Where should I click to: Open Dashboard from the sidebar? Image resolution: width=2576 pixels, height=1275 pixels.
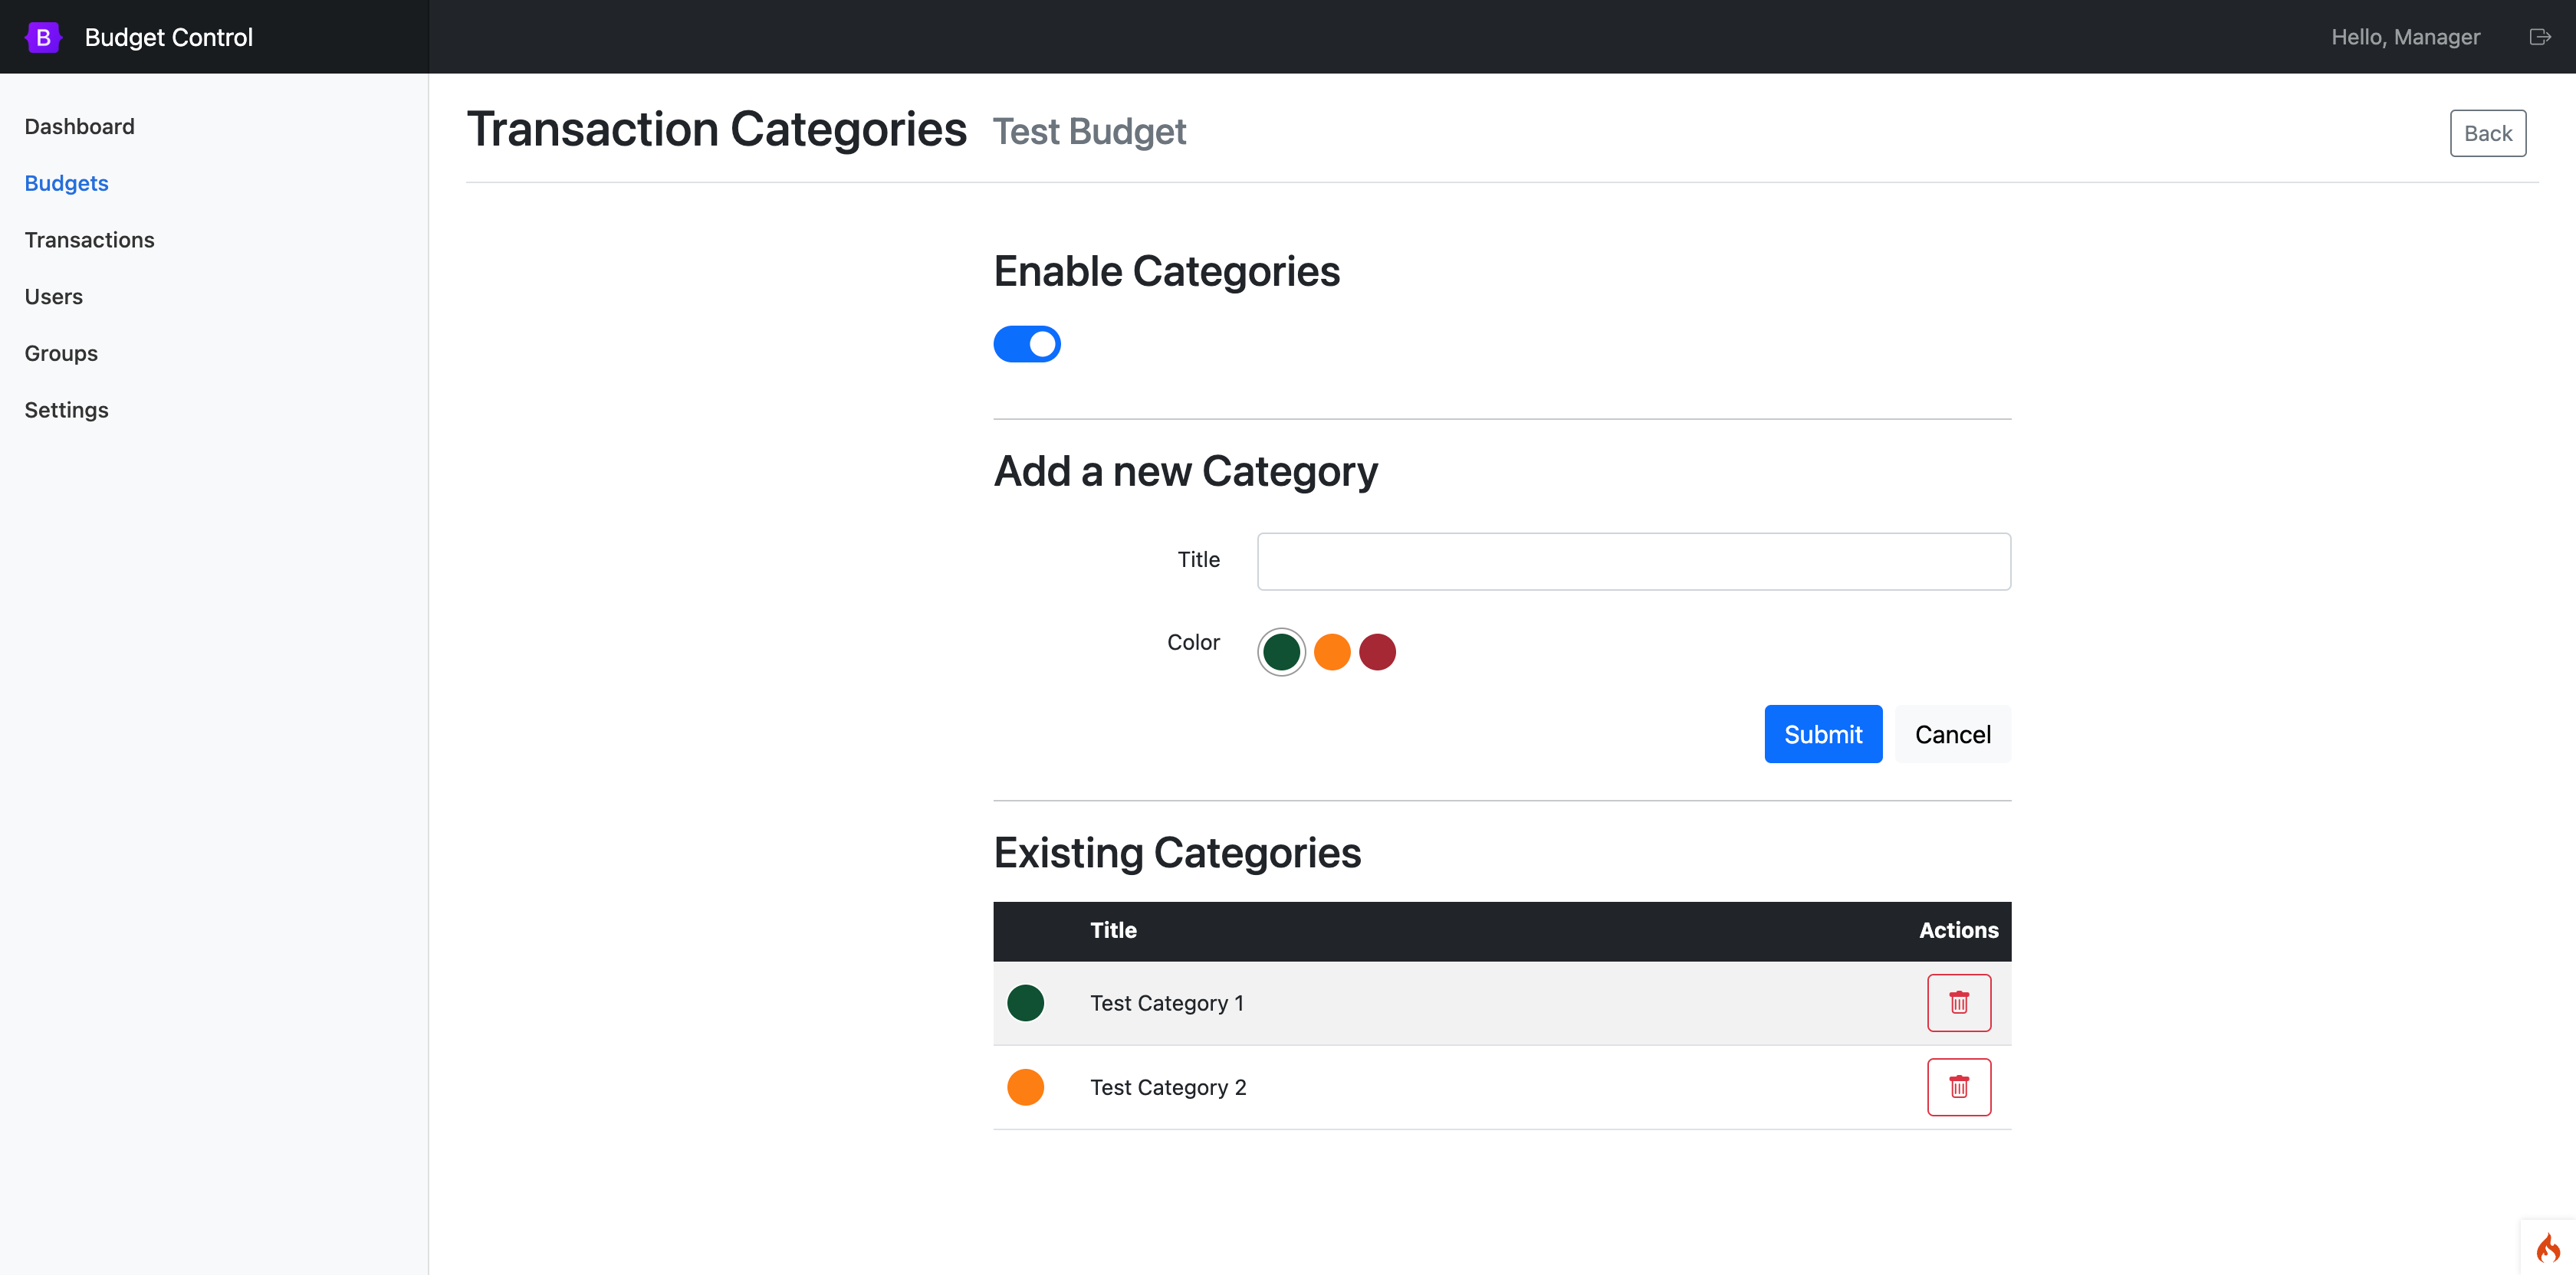pyautogui.click(x=79, y=127)
